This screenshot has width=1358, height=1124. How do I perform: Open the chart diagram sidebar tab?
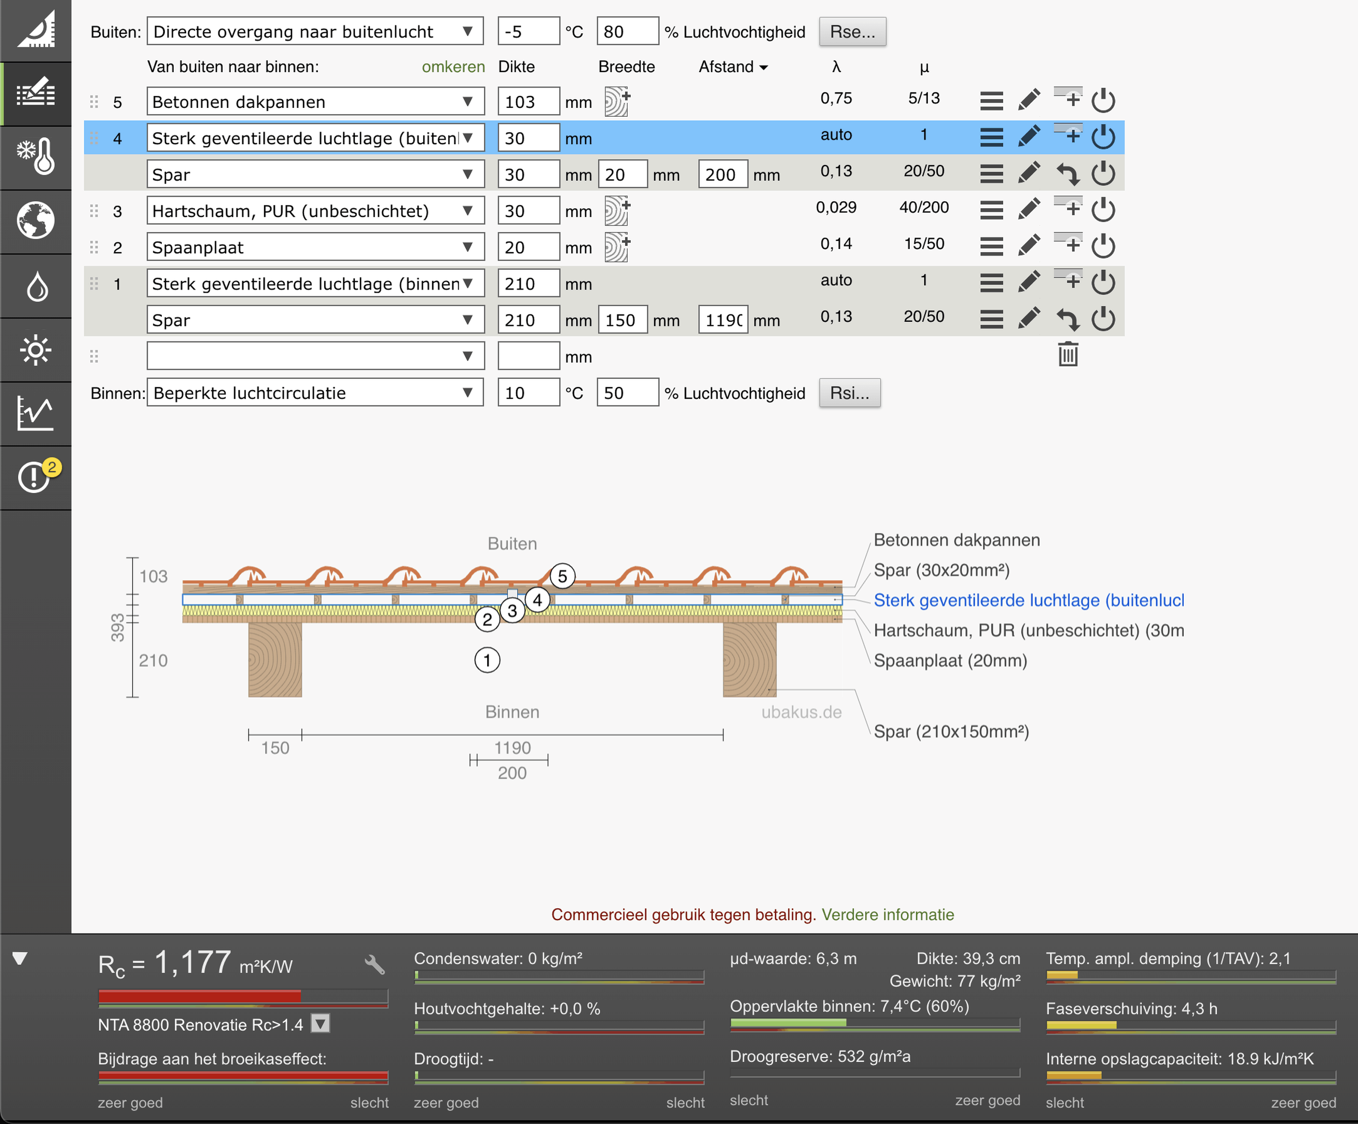pyautogui.click(x=36, y=413)
